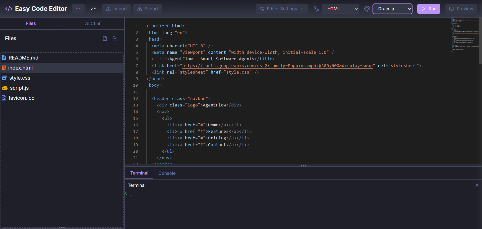Click the image icon beside favicon.ico

click(4, 98)
